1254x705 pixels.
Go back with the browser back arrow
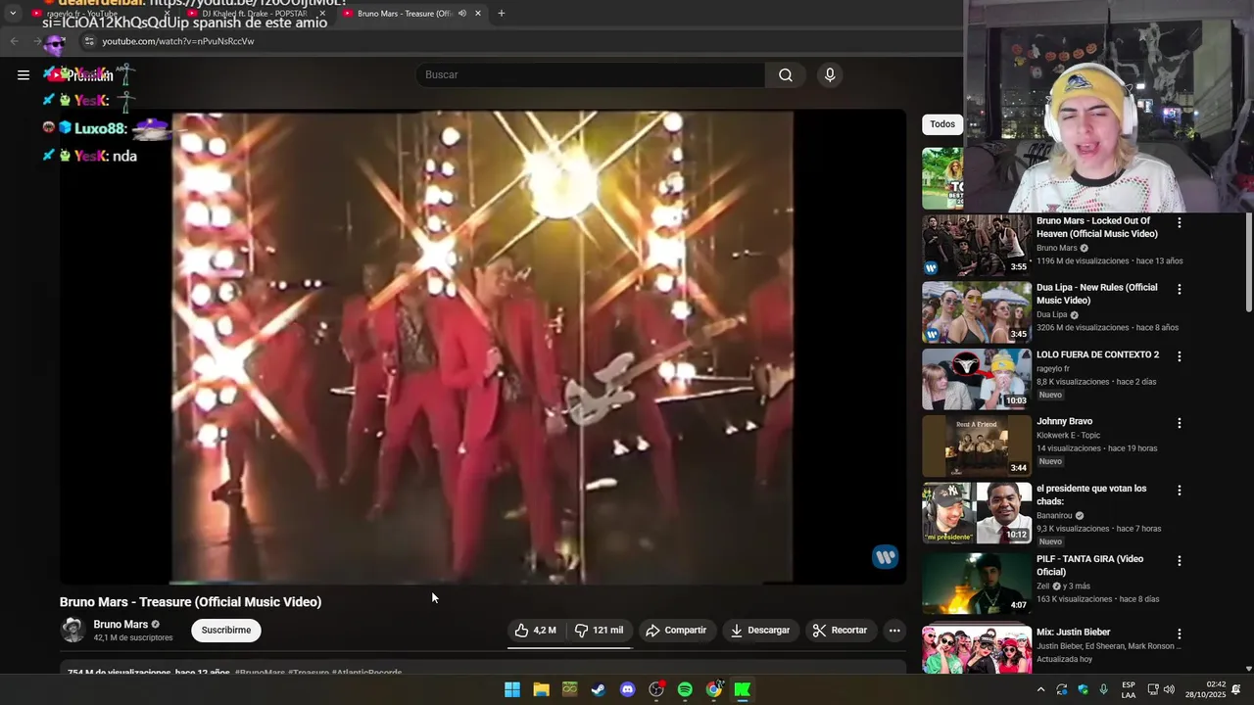(14, 41)
